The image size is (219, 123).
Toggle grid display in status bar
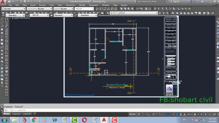click(139, 114)
